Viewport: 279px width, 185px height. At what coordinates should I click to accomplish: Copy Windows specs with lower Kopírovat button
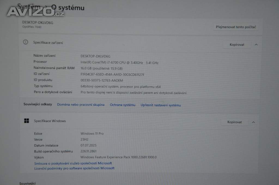coord(235,122)
